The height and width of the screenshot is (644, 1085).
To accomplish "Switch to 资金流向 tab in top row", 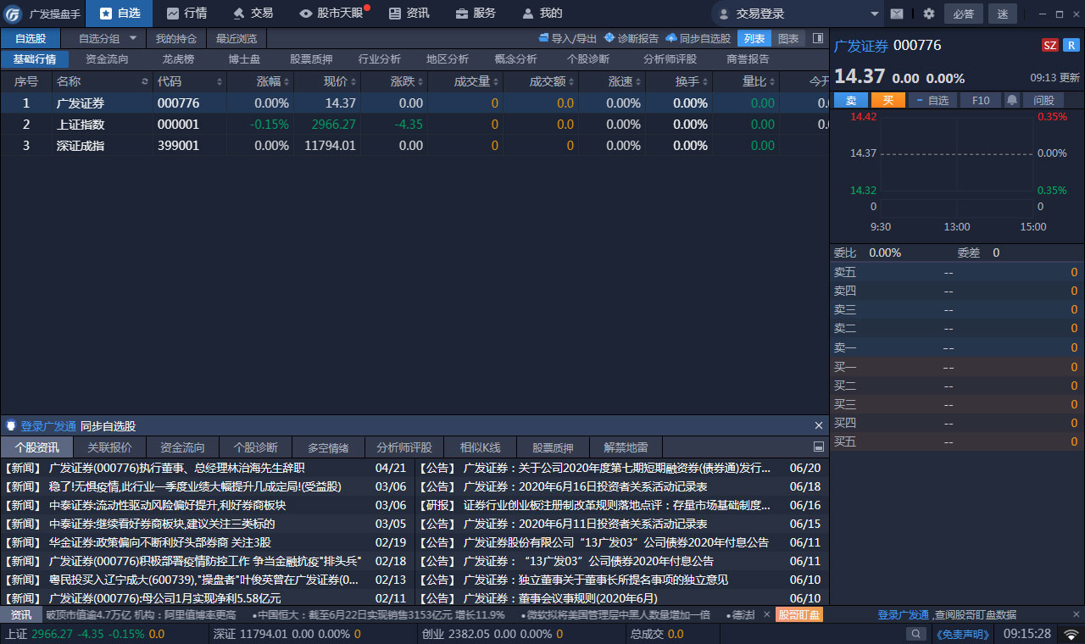I will [x=108, y=59].
